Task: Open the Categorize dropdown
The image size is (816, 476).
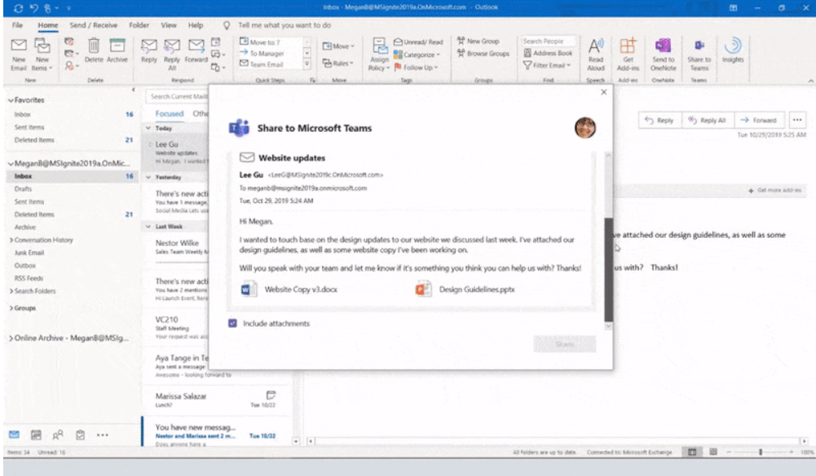Action: (x=417, y=55)
